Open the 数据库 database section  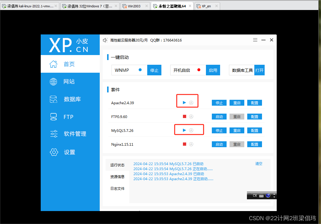pos(70,99)
